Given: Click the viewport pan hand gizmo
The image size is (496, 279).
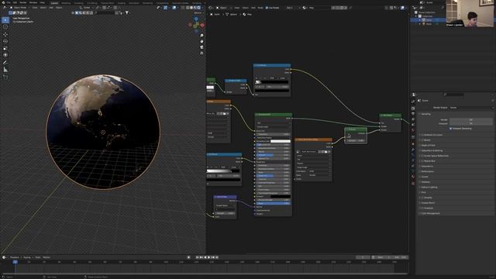Looking at the screenshot, I should coord(201,41).
